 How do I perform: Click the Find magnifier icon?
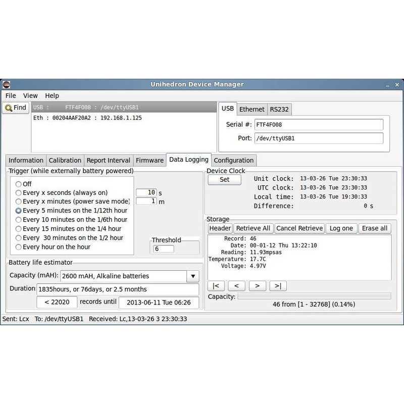[x=9, y=107]
